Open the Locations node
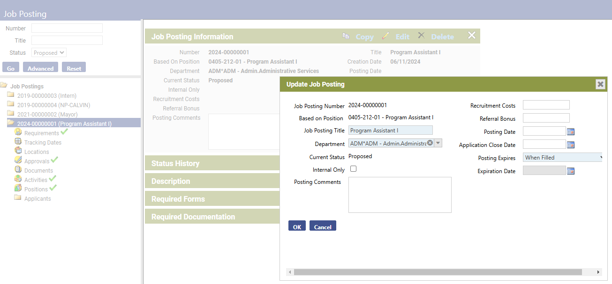The width and height of the screenshot is (612, 284). point(37,152)
